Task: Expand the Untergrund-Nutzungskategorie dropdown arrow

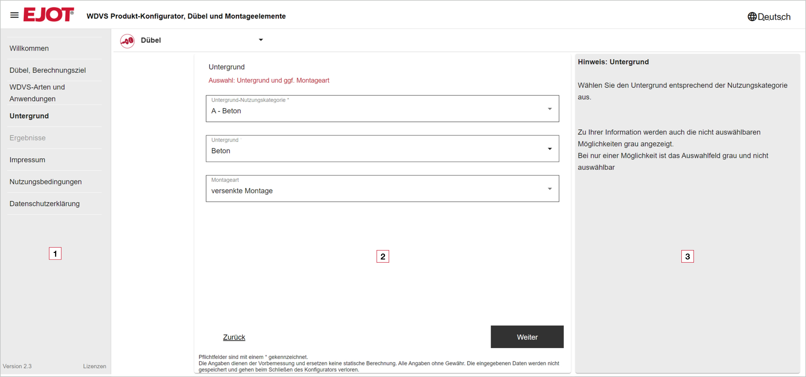Action: tap(550, 109)
